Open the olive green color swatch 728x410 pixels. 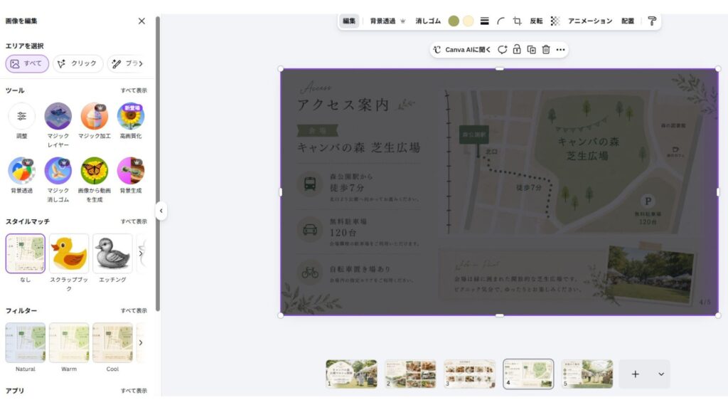pyautogui.click(x=454, y=21)
